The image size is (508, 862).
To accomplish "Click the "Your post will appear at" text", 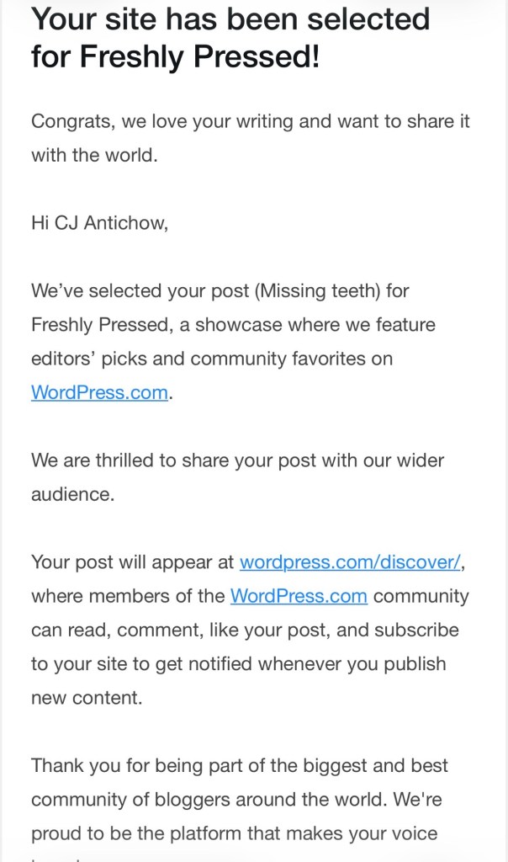I will [133, 562].
